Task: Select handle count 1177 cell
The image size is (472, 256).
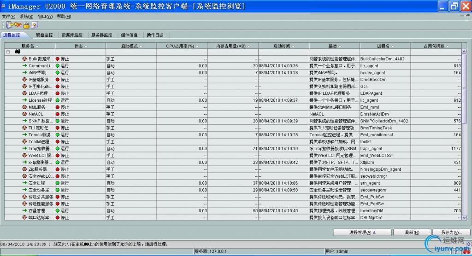Action: click(436, 149)
